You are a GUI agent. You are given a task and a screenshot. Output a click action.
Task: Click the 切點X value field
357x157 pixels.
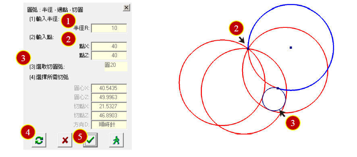(109, 107)
